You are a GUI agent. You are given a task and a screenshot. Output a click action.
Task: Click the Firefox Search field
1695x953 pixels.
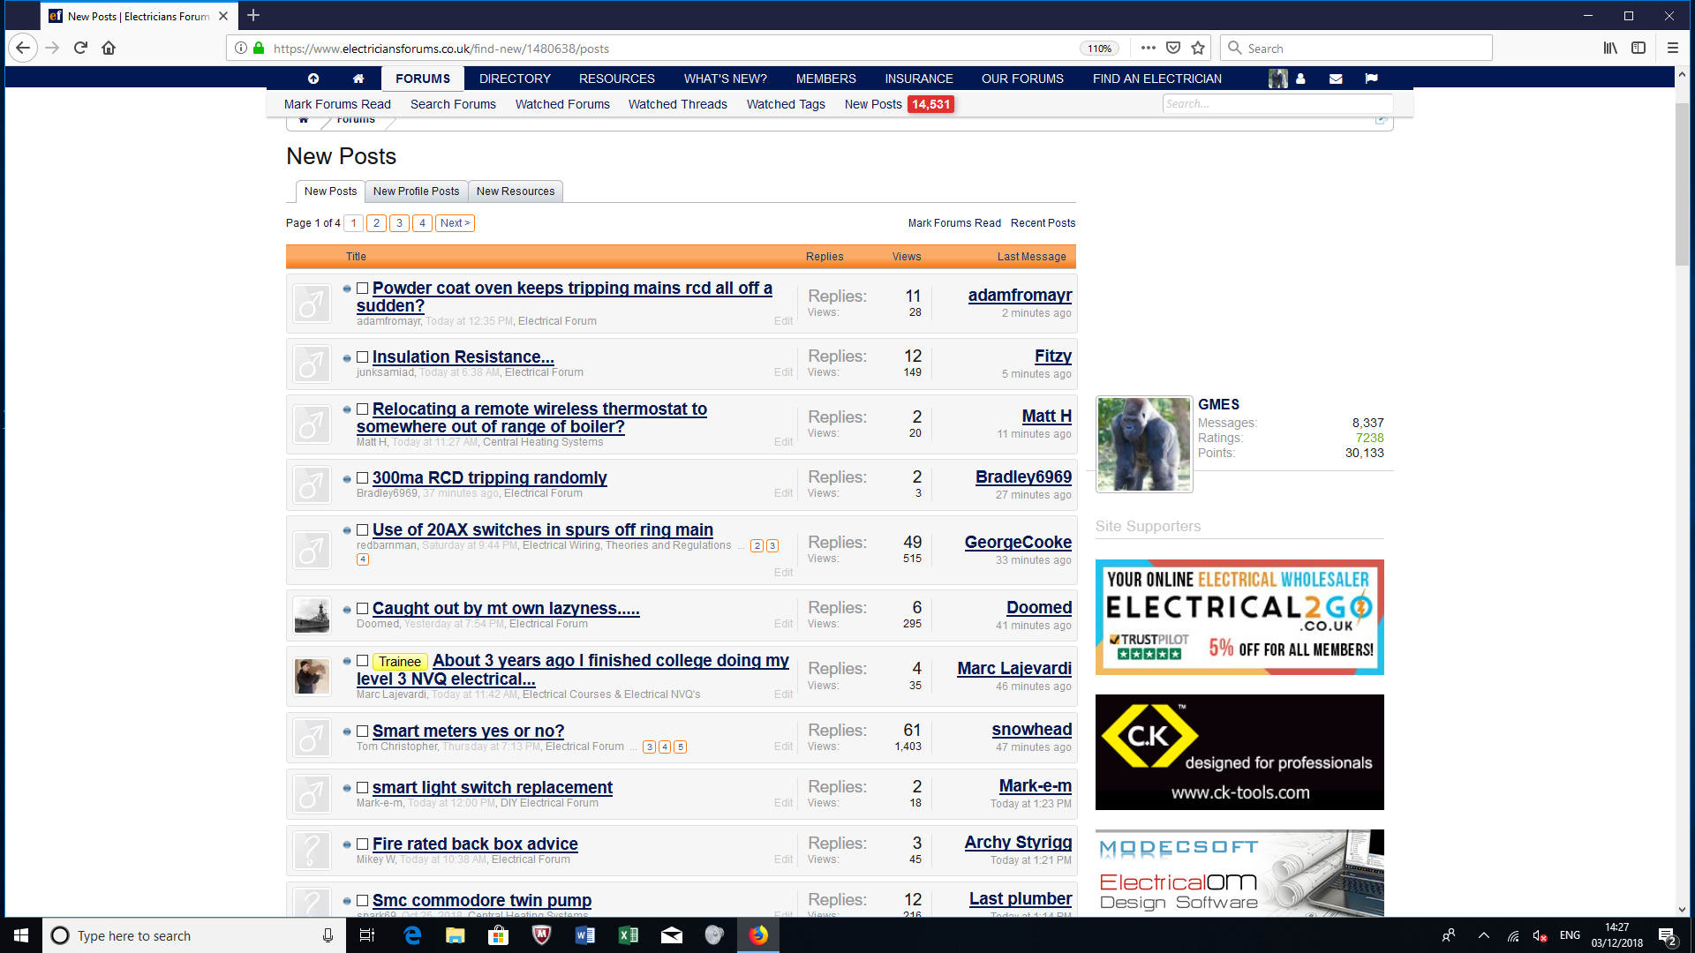coord(1357,48)
